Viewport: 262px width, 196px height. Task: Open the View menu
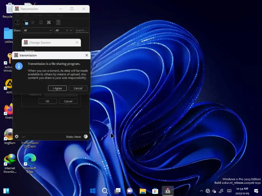(50, 15)
